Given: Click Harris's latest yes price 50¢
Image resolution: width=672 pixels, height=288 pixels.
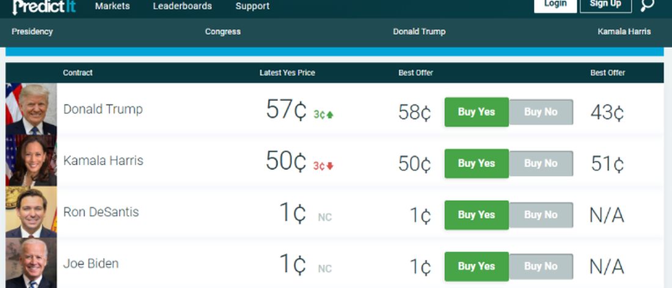Looking at the screenshot, I should point(287,161).
